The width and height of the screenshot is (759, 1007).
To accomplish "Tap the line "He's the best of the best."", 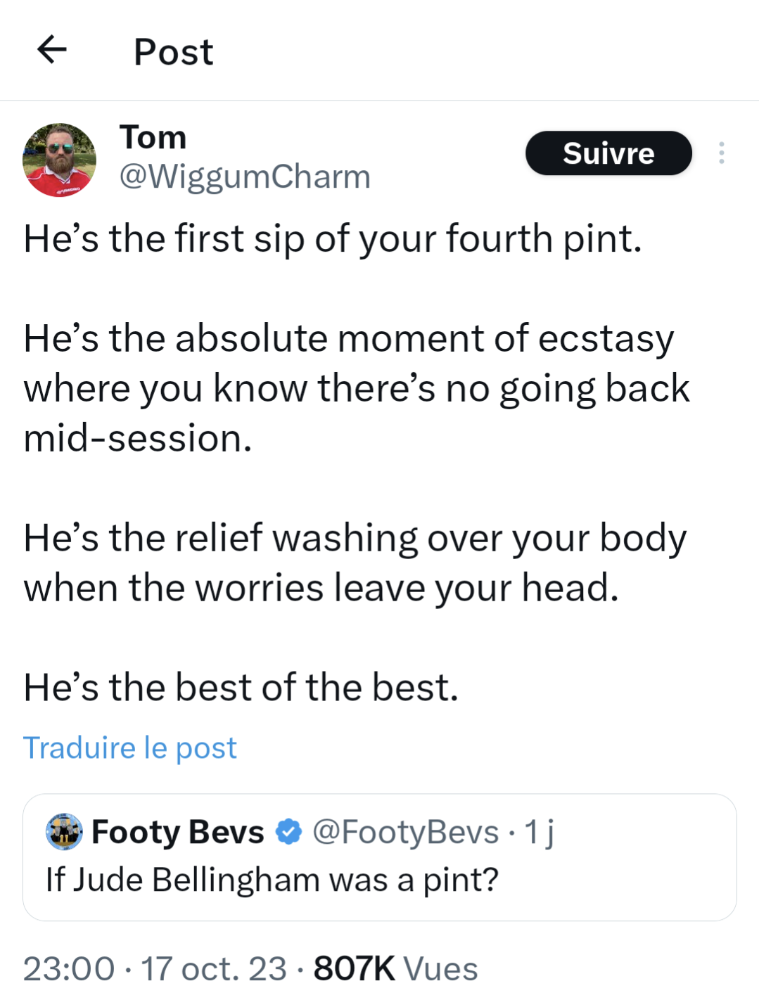I will [x=241, y=687].
